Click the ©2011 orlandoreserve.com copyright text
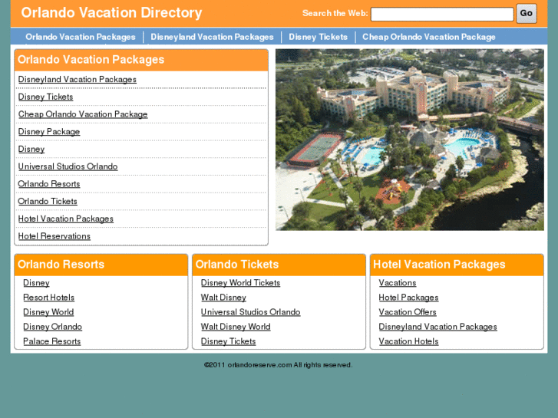Viewport: 558px width, 418px height. (x=279, y=365)
